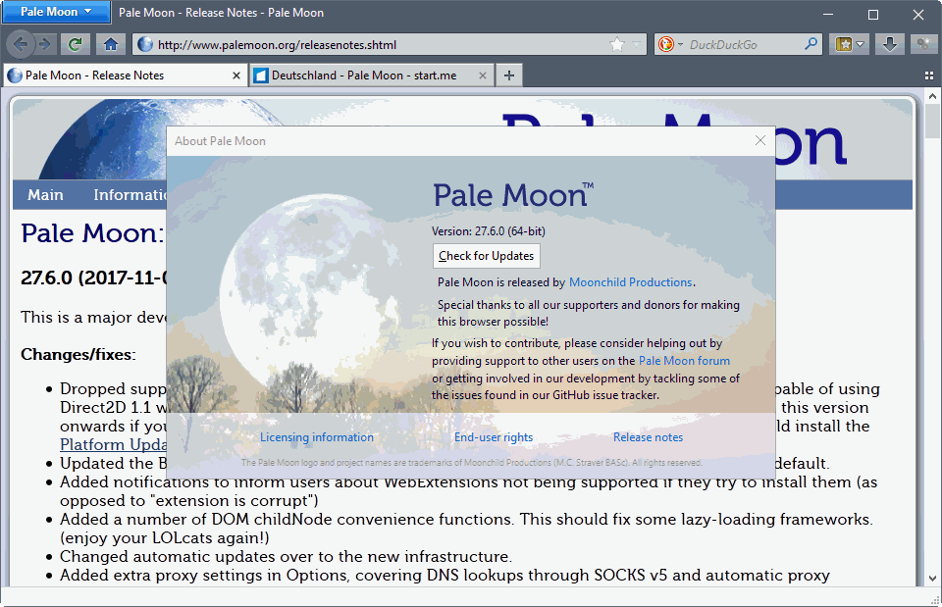Open the Information navigation menu item
Viewport: 942px width, 607px height.
[x=131, y=194]
